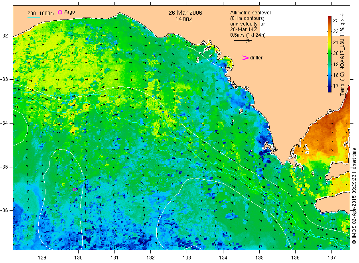The image size is (359, 263).
Task: Click longitude axis label 137
Action: 331,258
